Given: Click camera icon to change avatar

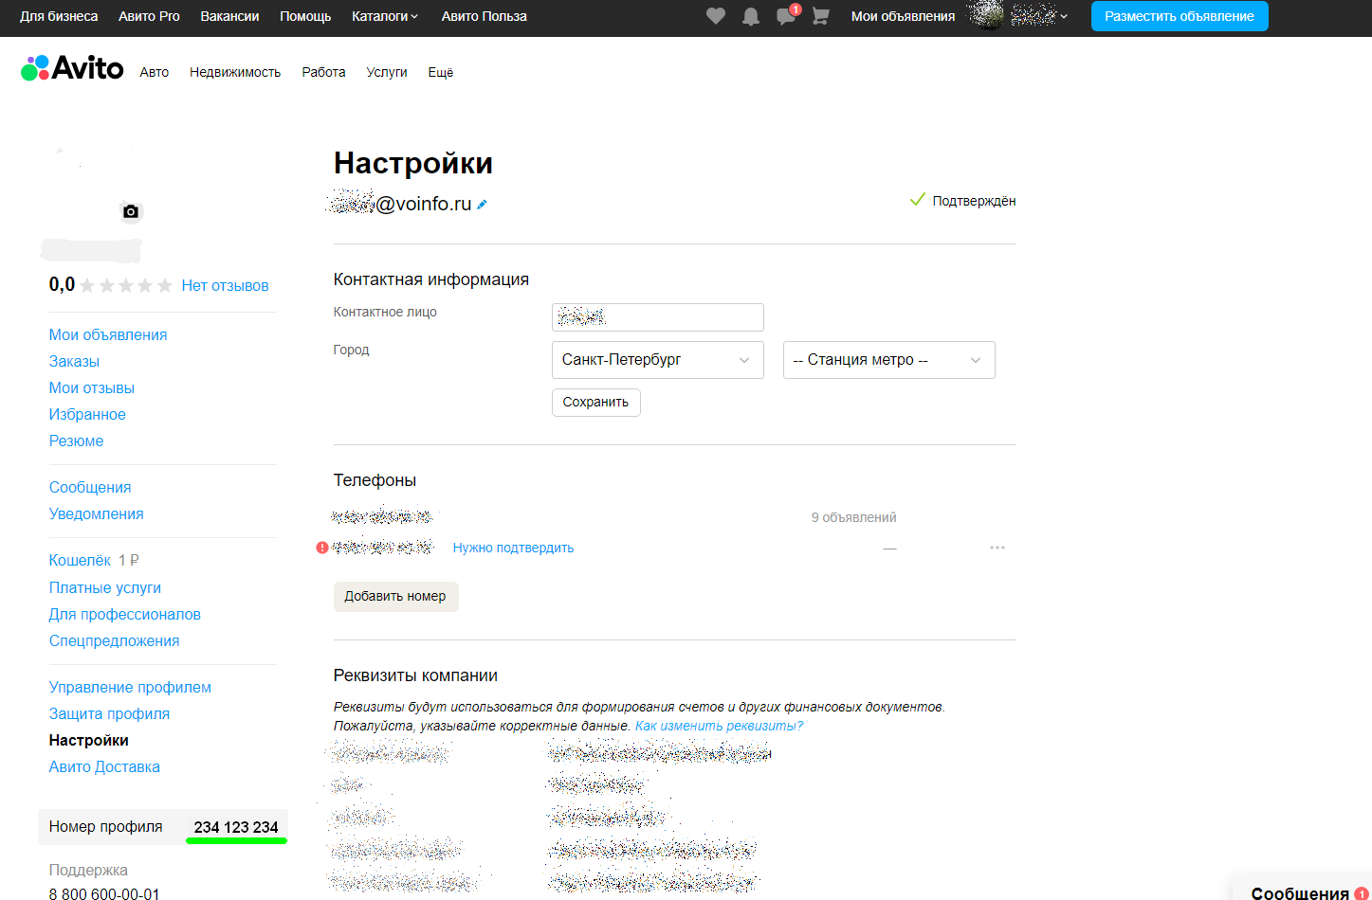Looking at the screenshot, I should 131,211.
